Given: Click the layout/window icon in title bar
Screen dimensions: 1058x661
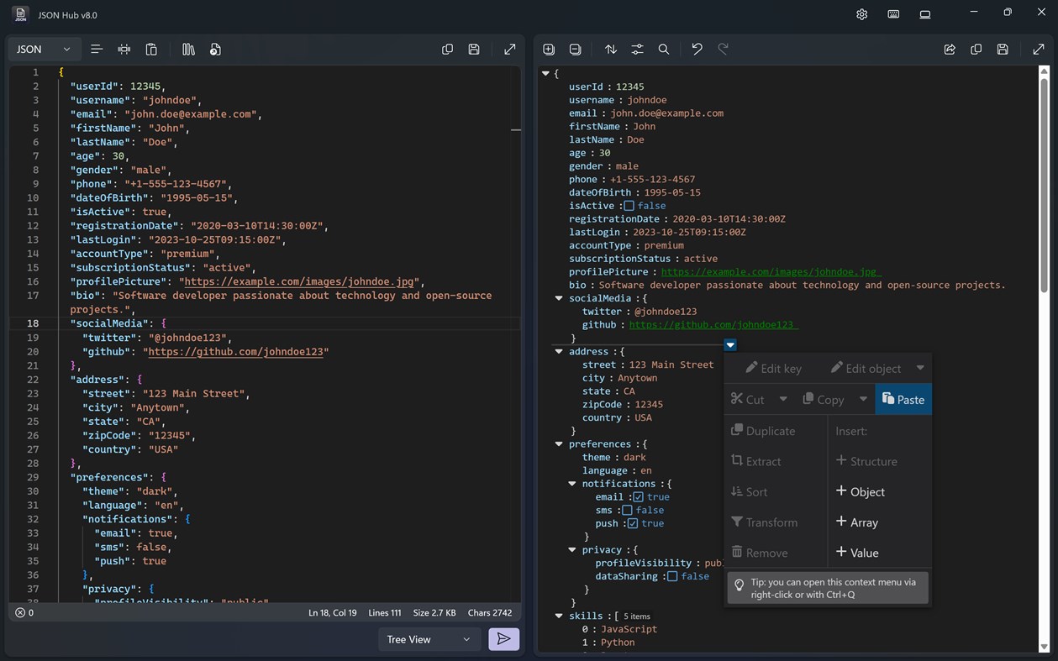Looking at the screenshot, I should coord(925,14).
